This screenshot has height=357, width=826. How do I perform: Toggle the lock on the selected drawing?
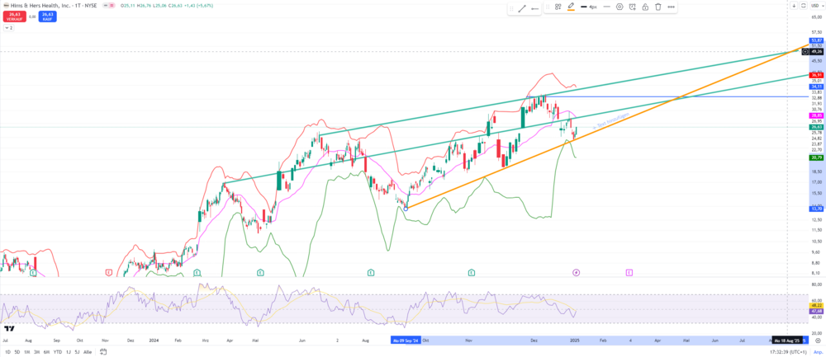click(x=645, y=7)
